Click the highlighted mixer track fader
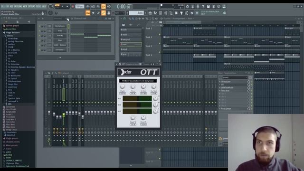 tap(64, 115)
